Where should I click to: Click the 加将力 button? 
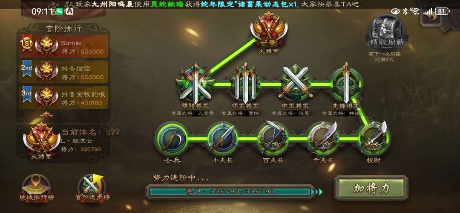coord(371,188)
